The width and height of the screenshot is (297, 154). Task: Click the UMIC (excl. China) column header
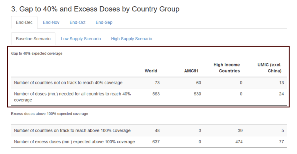tap(269, 68)
